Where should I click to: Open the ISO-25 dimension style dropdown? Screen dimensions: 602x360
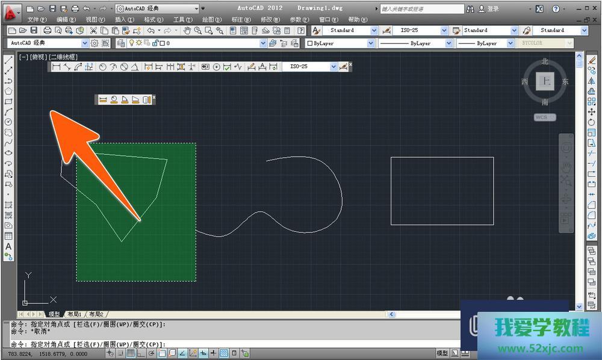[x=444, y=30]
